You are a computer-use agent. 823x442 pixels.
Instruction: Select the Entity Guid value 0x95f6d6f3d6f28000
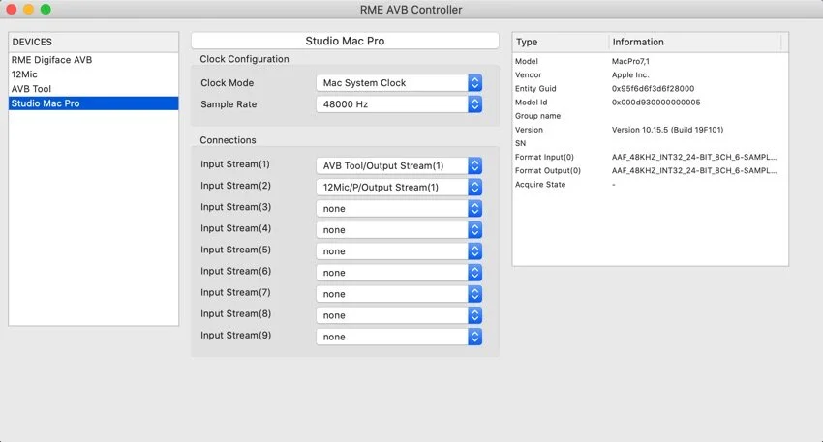point(653,89)
